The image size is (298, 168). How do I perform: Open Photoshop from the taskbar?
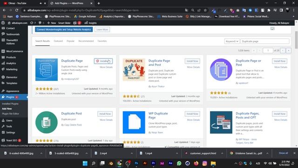click(x=136, y=163)
